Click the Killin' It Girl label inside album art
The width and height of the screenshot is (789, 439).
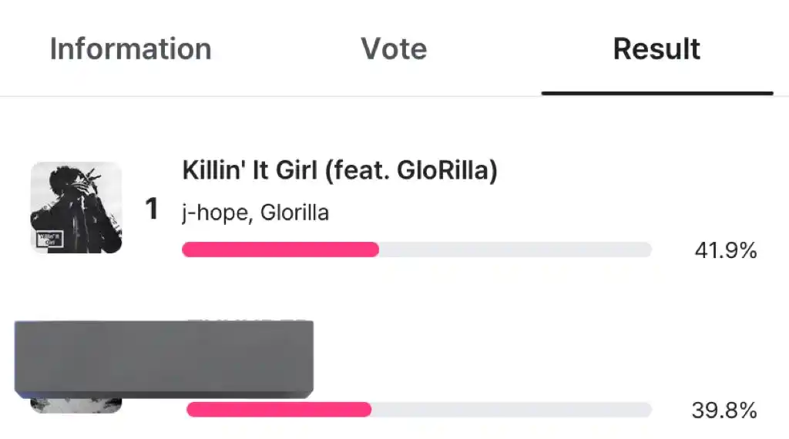click(50, 239)
